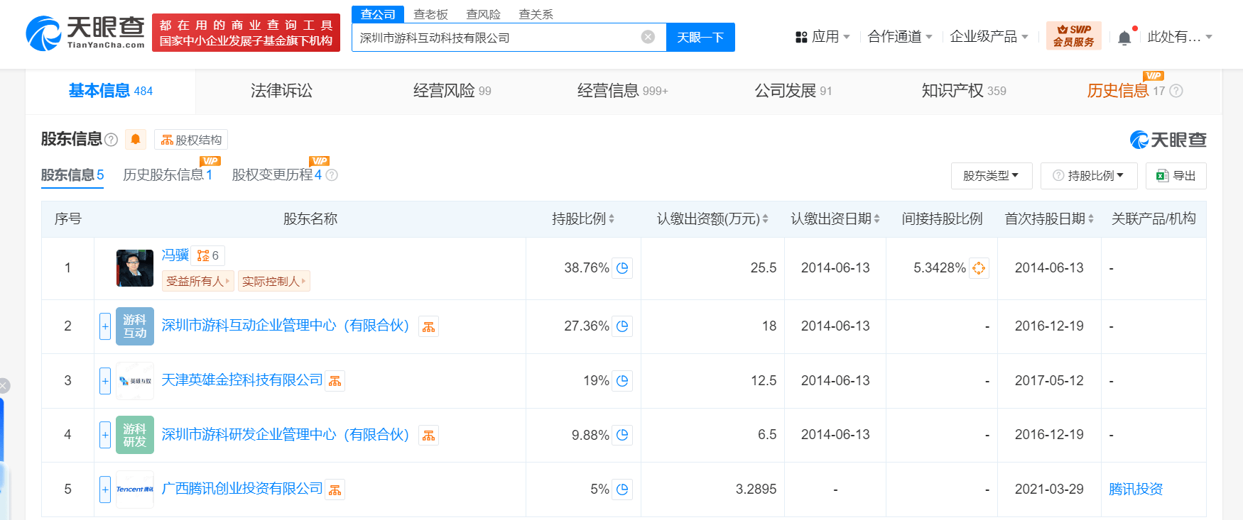The height and width of the screenshot is (520, 1243).
Task: Open pie chart icon for 27.36% share
Action: pyautogui.click(x=622, y=326)
